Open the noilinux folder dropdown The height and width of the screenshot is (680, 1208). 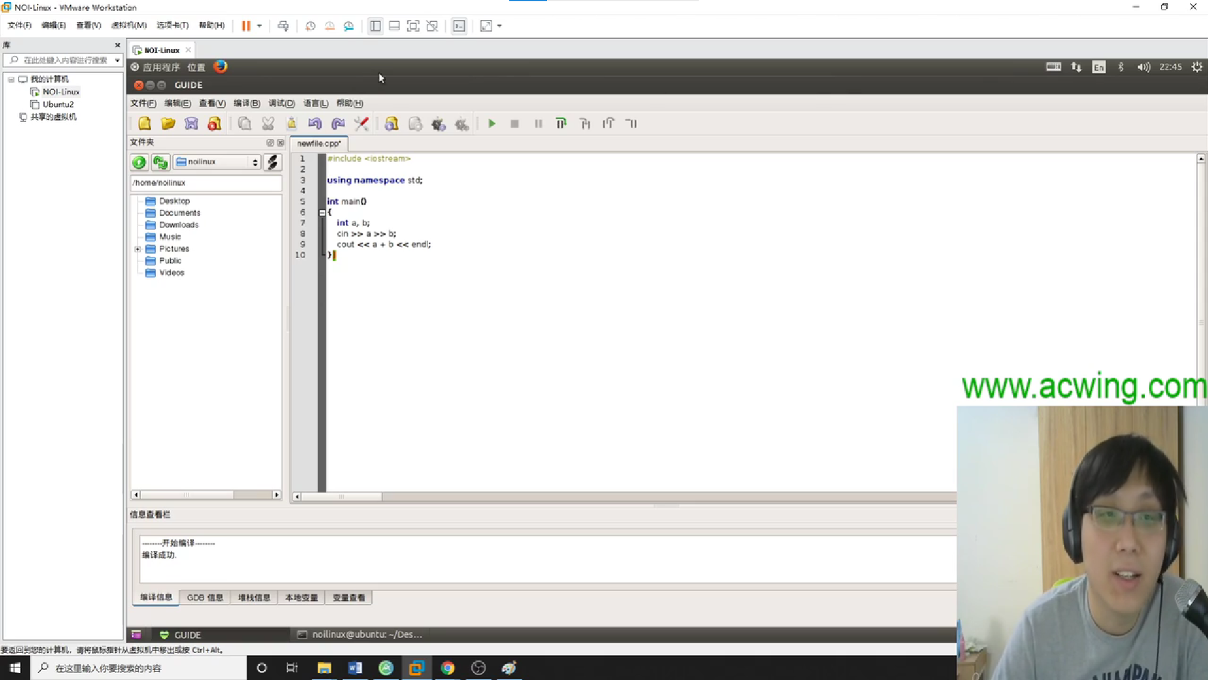[217, 162]
